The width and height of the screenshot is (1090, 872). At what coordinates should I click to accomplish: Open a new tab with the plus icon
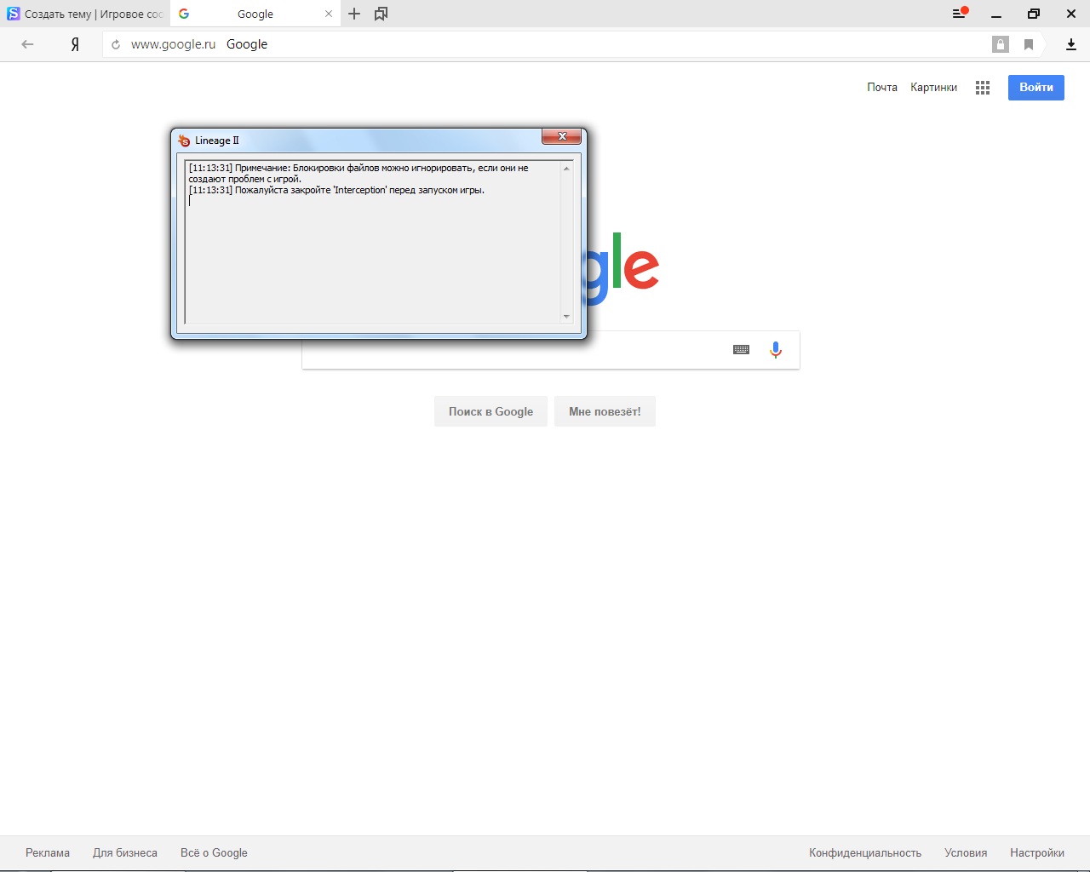pos(354,14)
